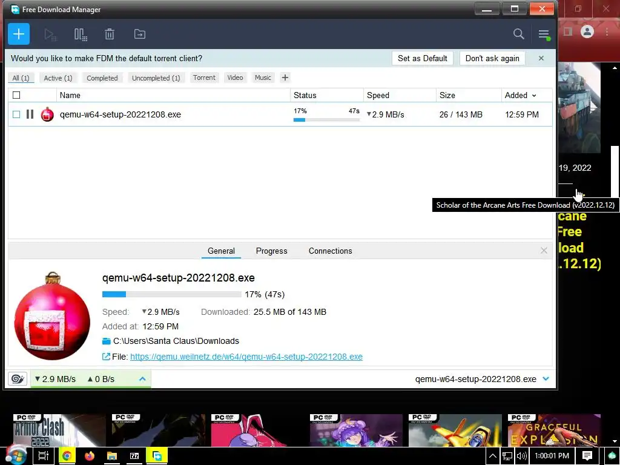Screen dimensions: 620x465
Task: Open the network icon in system tray
Action: click(507, 456)
